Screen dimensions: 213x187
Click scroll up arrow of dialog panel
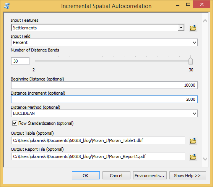coord(205,21)
